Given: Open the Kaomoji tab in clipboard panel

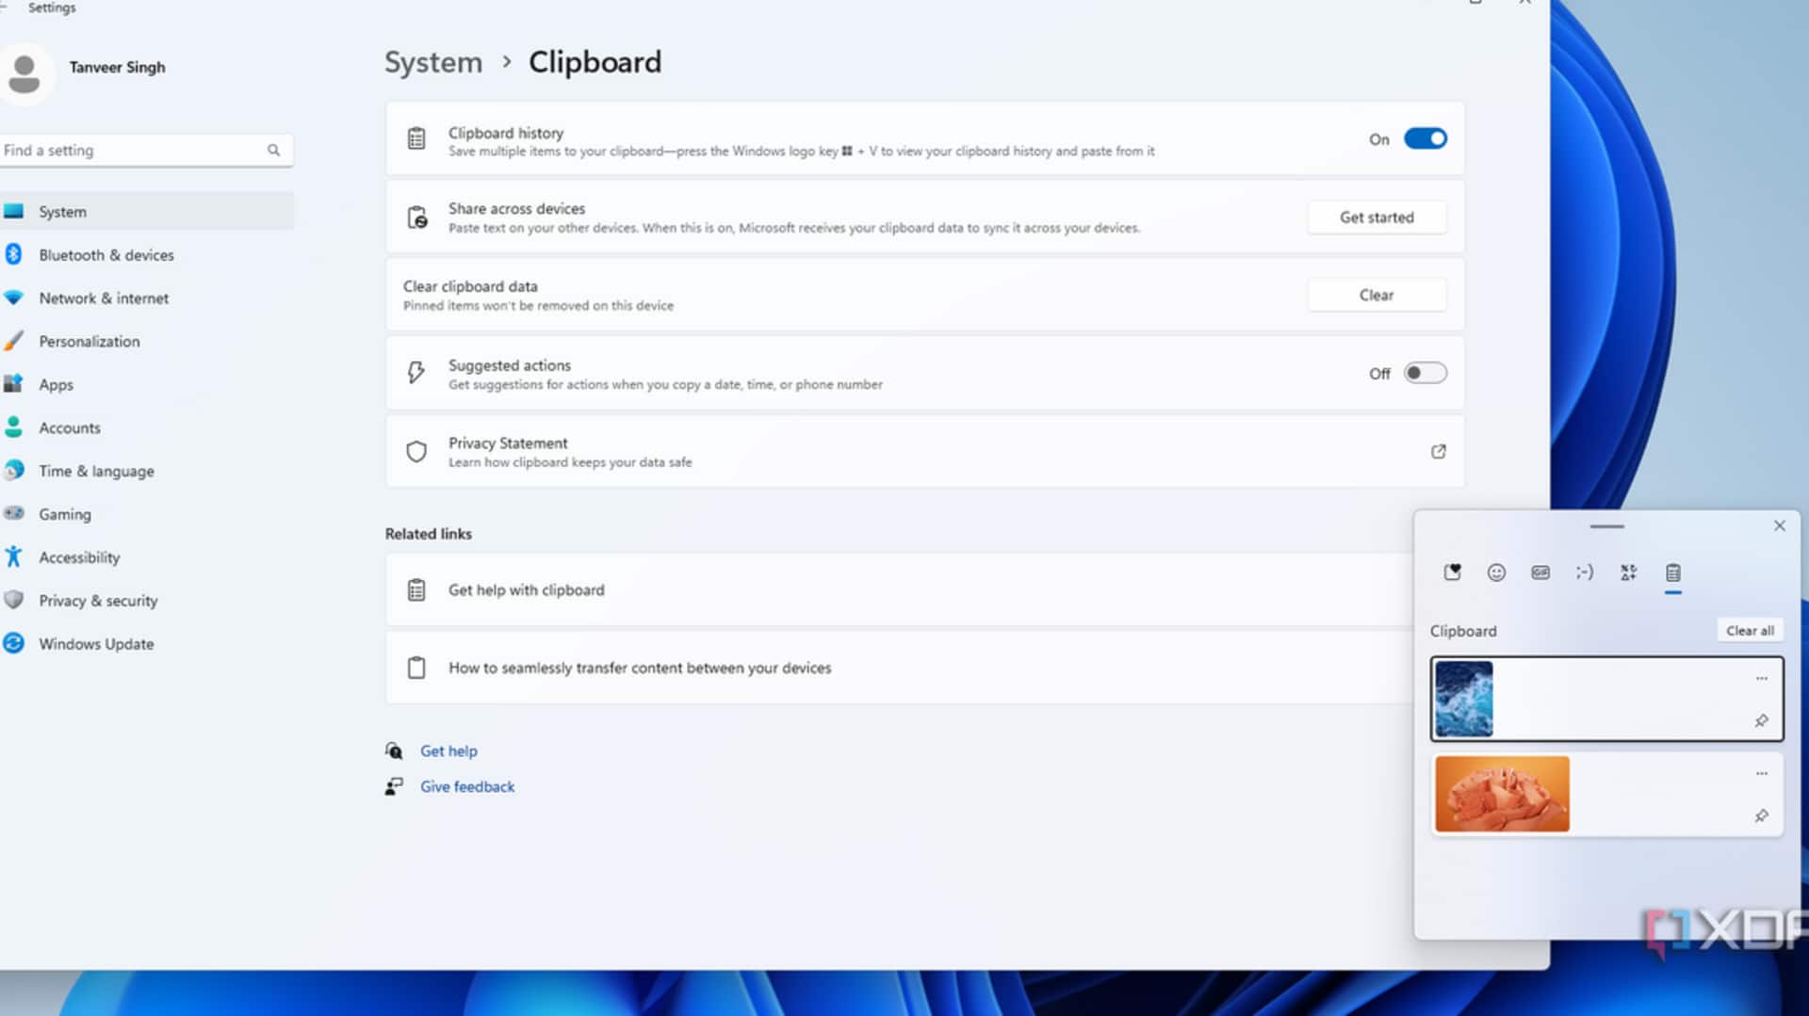Looking at the screenshot, I should pyautogui.click(x=1585, y=573).
